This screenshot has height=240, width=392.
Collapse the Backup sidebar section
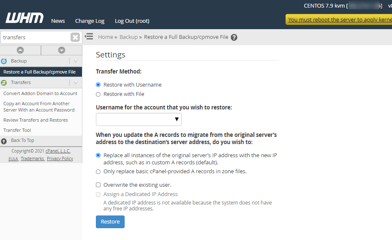click(x=76, y=61)
